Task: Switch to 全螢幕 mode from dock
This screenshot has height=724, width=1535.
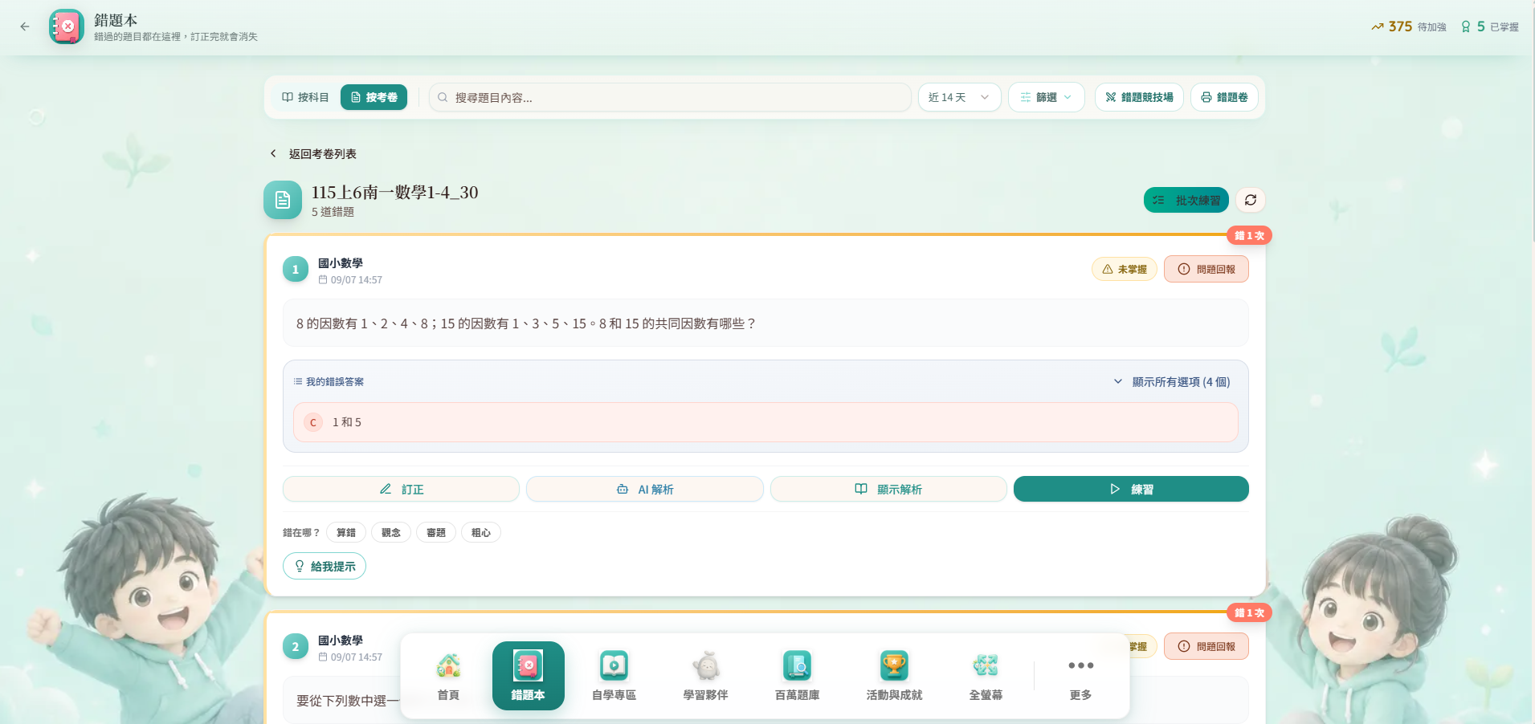Action: tap(986, 676)
